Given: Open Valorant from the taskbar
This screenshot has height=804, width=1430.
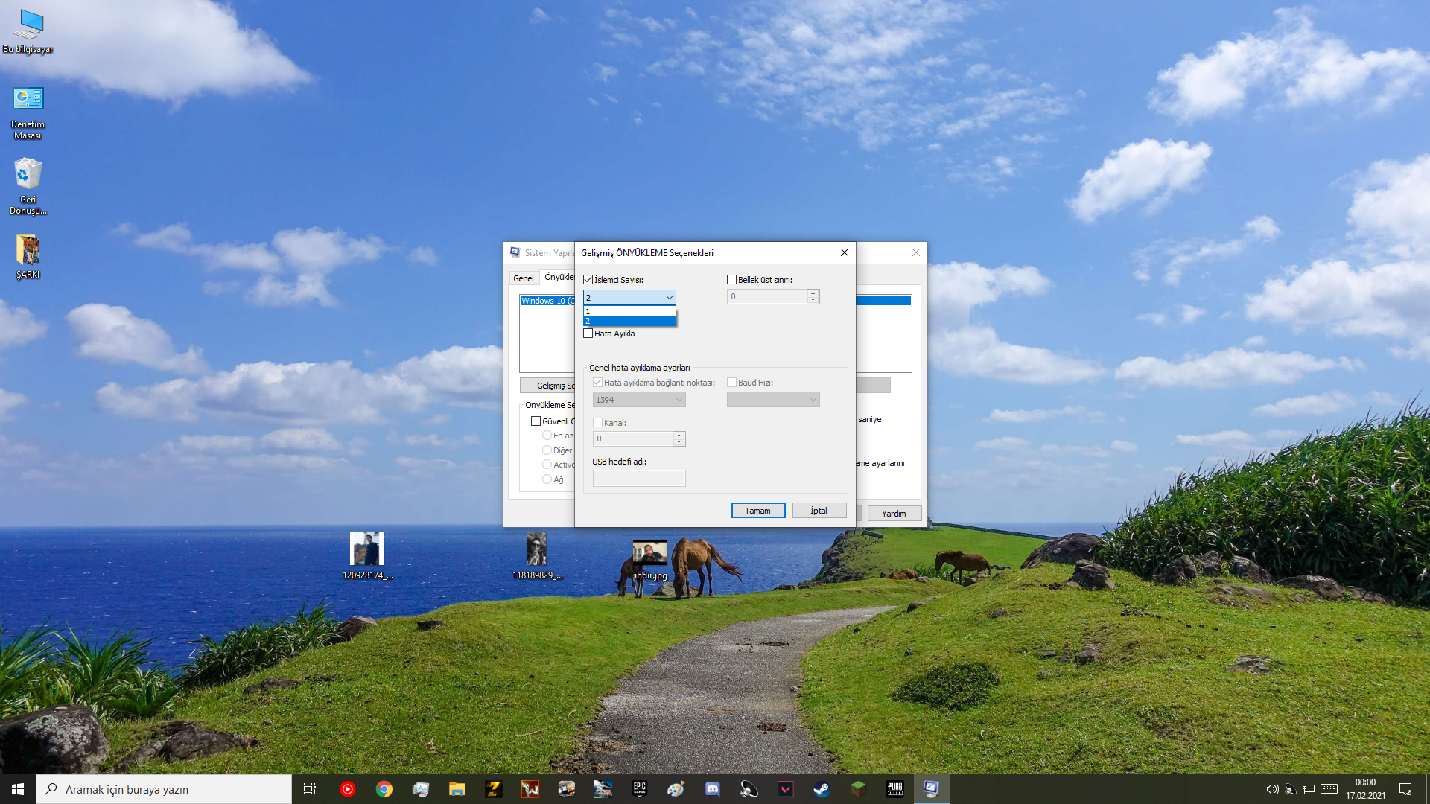Looking at the screenshot, I should (785, 789).
